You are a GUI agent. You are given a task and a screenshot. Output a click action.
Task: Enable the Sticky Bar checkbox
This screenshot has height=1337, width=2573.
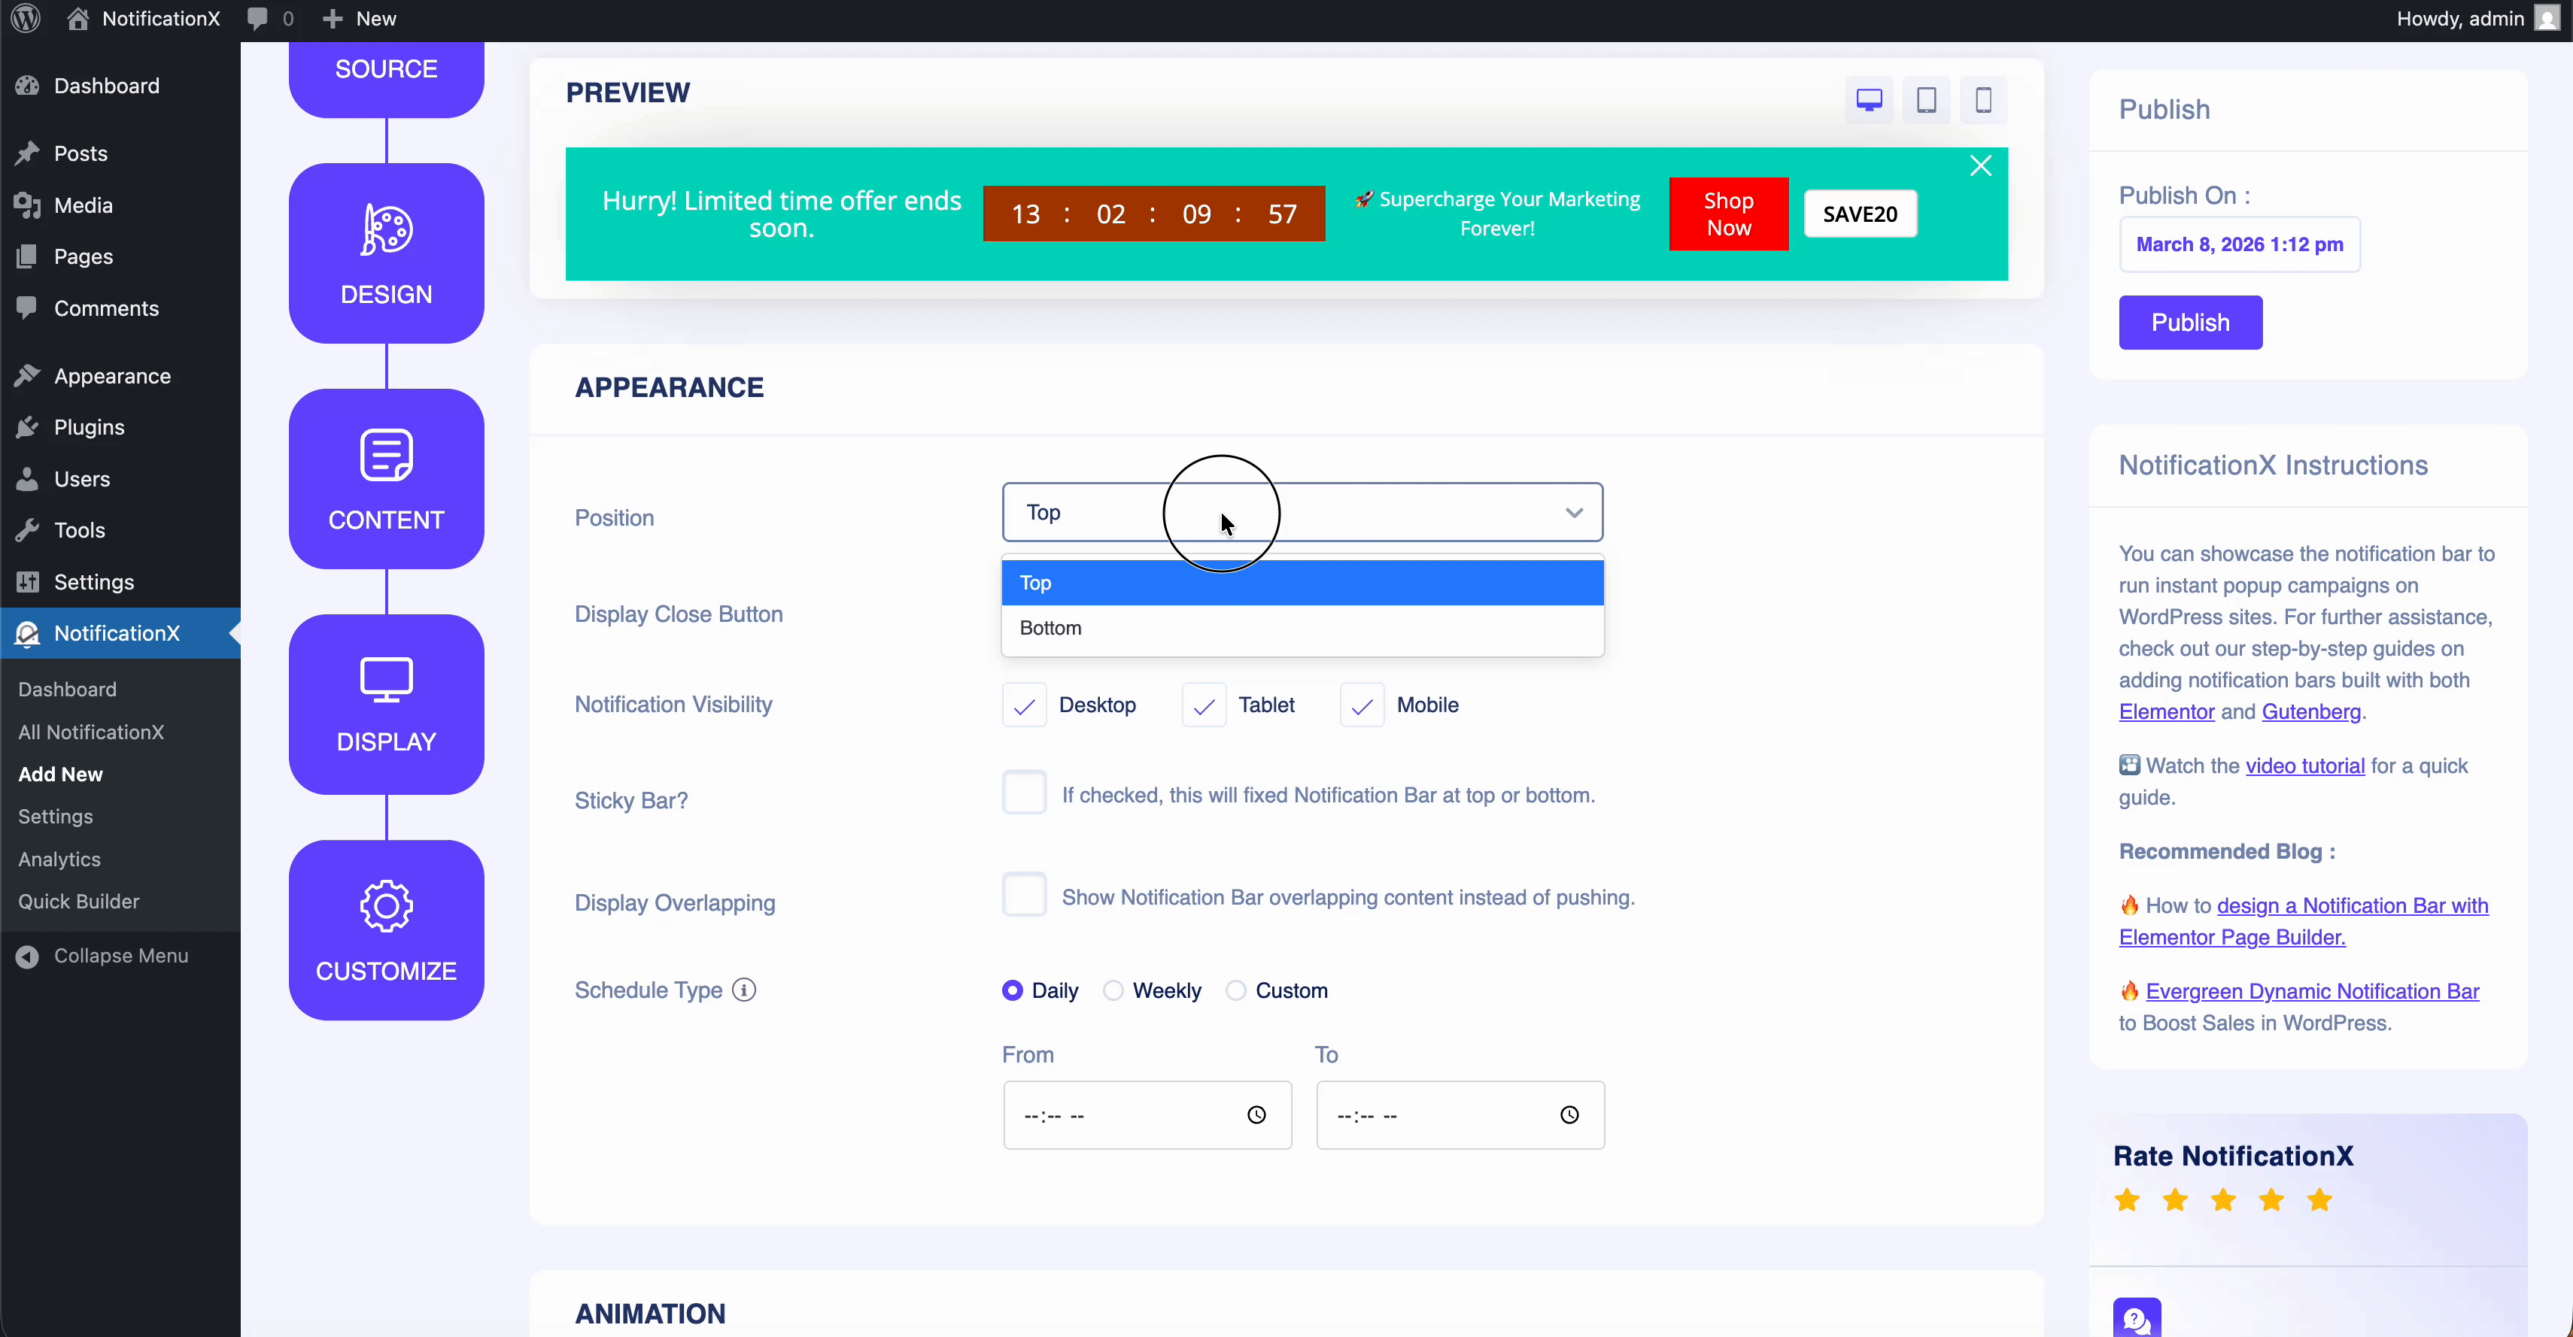[1024, 792]
